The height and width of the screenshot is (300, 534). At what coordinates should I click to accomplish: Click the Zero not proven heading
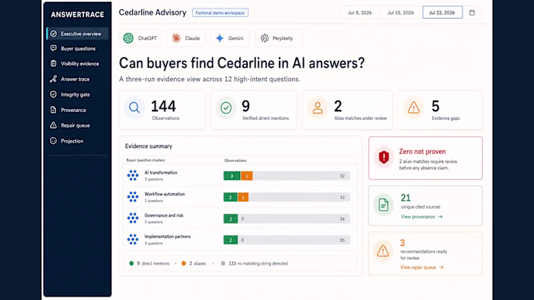[423, 152]
